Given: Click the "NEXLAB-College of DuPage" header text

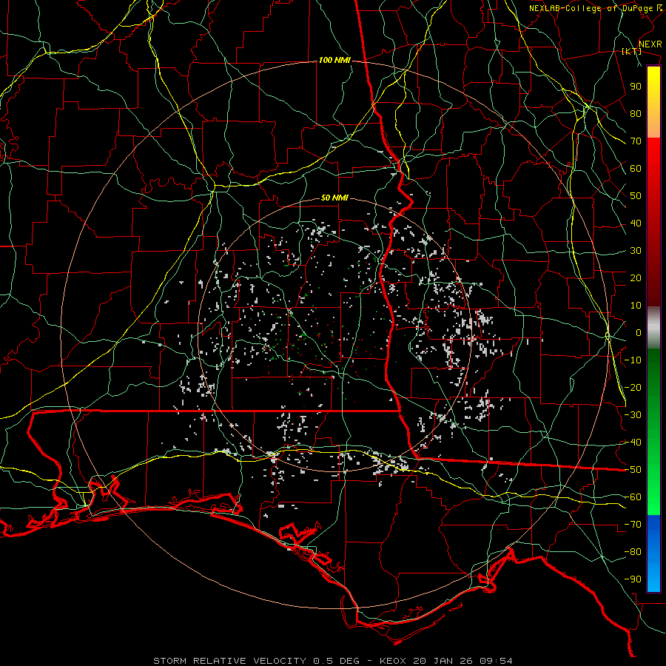Looking at the screenshot, I should click(591, 8).
